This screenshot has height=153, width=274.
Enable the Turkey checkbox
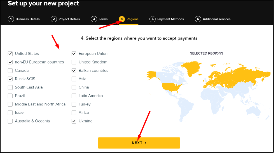tap(74, 104)
